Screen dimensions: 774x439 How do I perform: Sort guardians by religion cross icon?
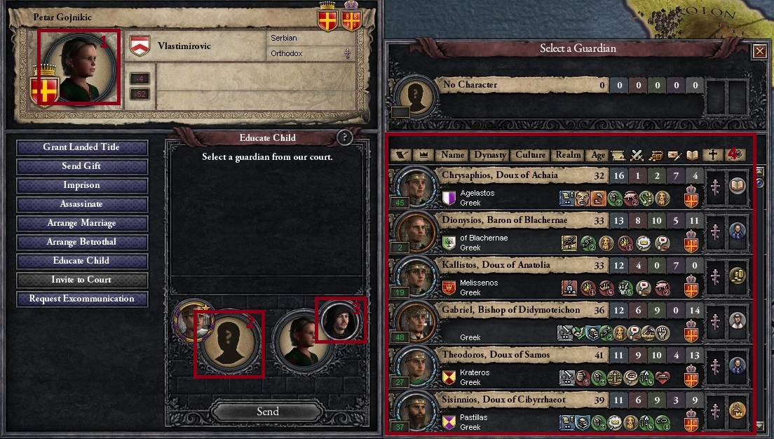pos(713,155)
